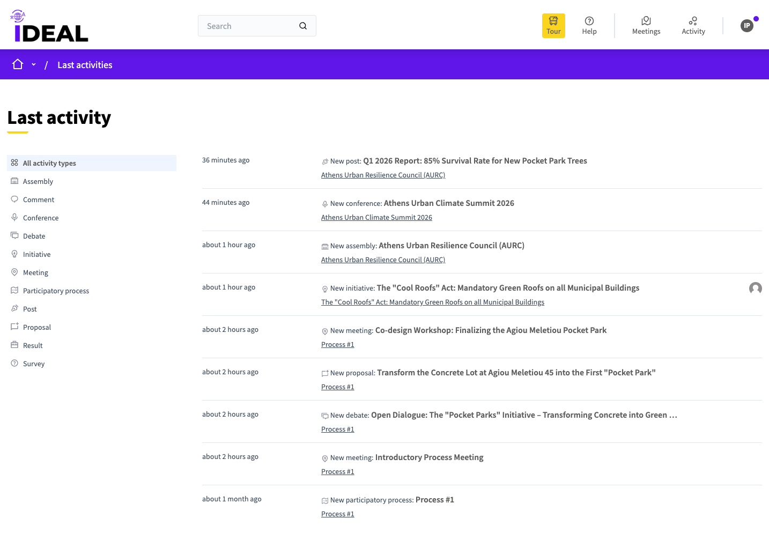Click the author avatar beside Cool Roofs initiative
Viewport: 769px width, 533px height.
click(755, 288)
